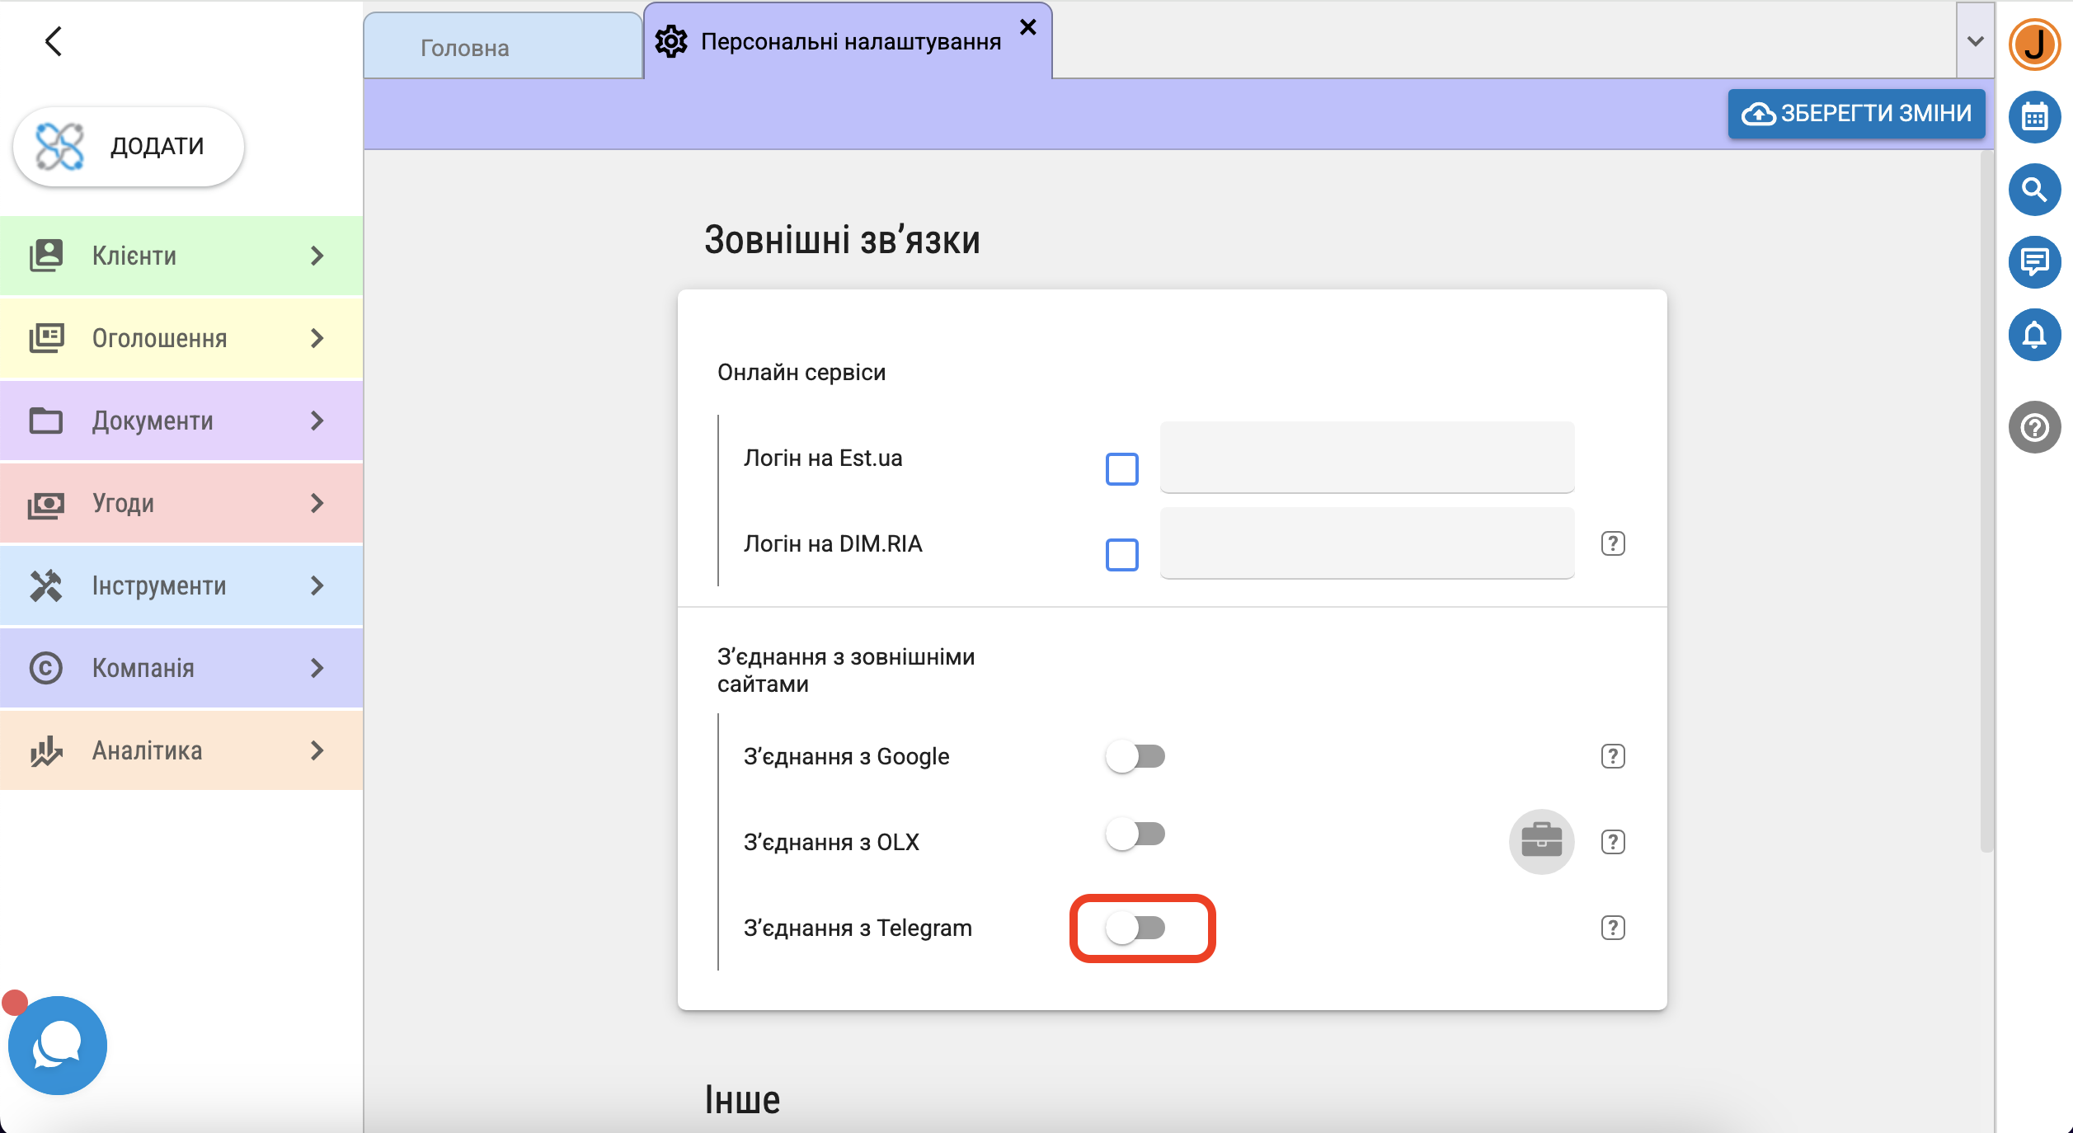Image resolution: width=2073 pixels, height=1133 pixels.
Task: Open the messages chat icon
Action: point(2034,262)
